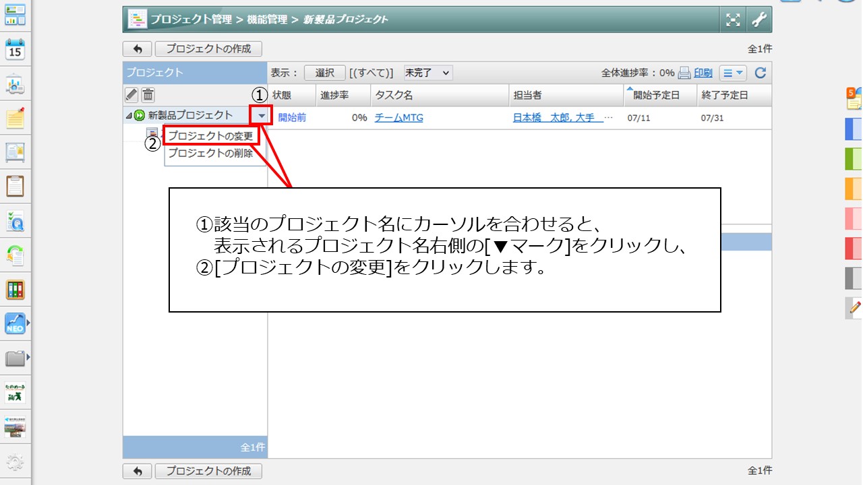Open the blue NEO chart icon
Image resolution: width=863 pixels, height=485 pixels.
pos(15,323)
